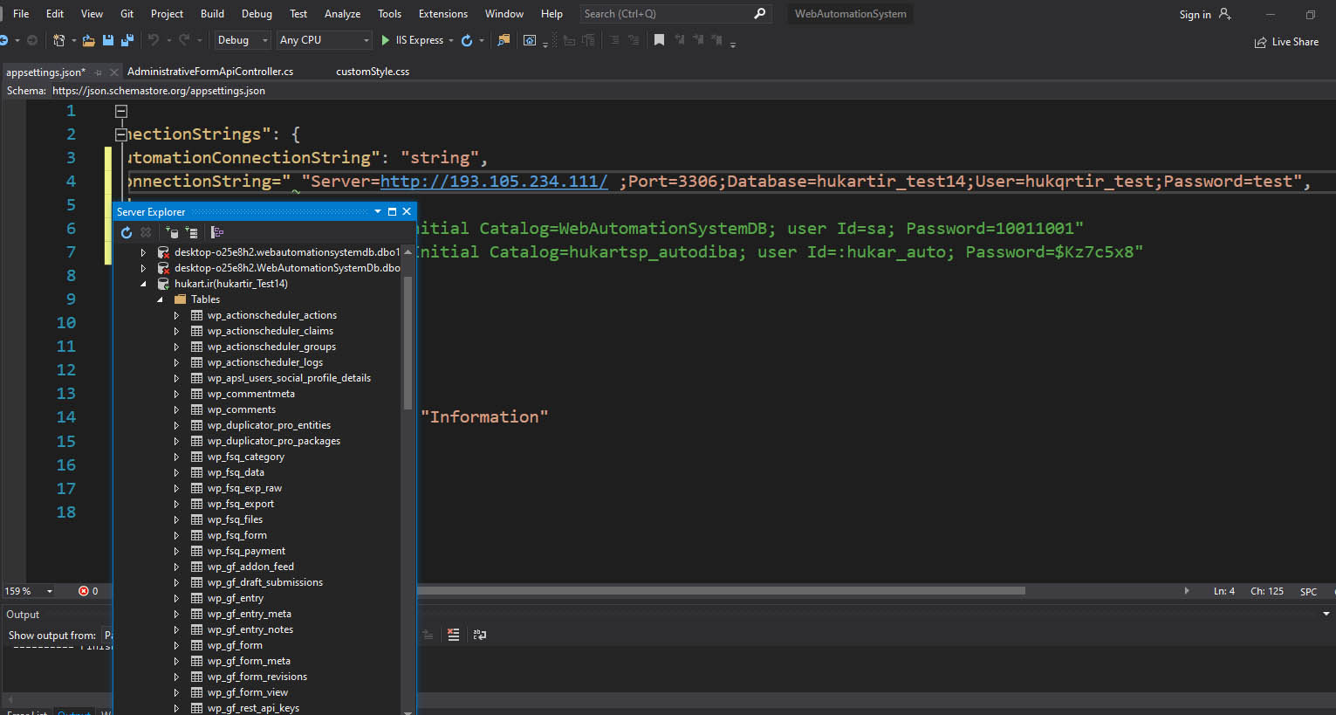Open the Analyze menu
The height and width of the screenshot is (715, 1336).
pos(342,14)
